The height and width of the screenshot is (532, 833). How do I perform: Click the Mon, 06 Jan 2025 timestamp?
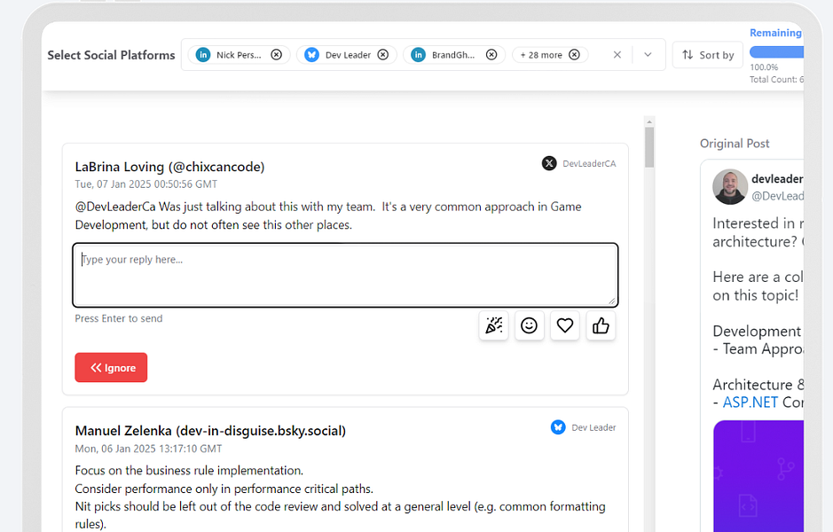click(148, 449)
